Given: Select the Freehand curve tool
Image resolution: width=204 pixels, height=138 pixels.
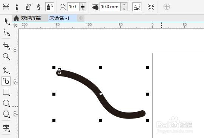Looking at the screenshot, I should pos(6,70).
